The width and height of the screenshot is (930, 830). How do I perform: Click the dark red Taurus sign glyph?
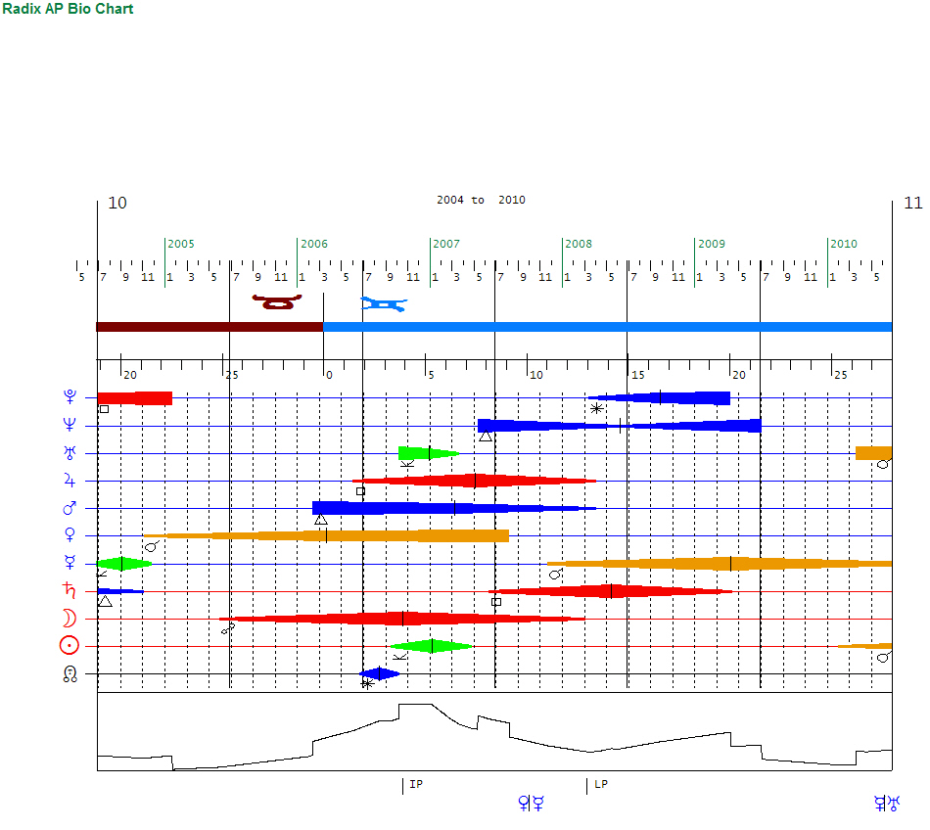click(x=276, y=301)
